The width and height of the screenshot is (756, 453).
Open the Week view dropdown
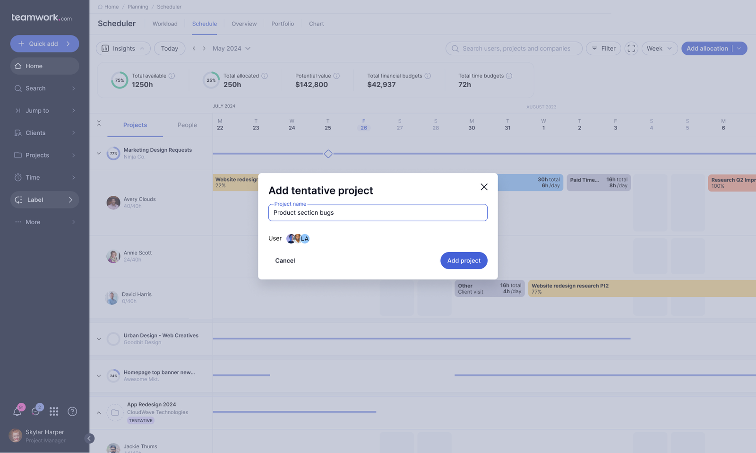tap(659, 48)
